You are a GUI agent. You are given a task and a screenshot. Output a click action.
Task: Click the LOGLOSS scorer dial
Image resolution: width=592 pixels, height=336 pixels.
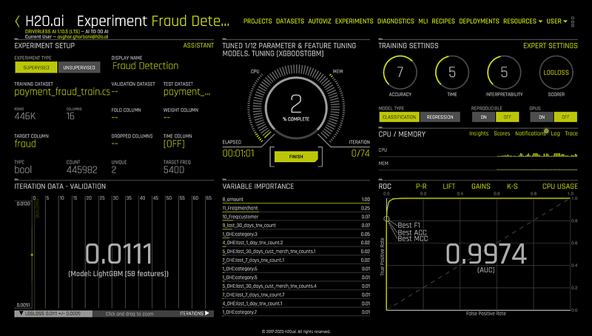pos(556,72)
